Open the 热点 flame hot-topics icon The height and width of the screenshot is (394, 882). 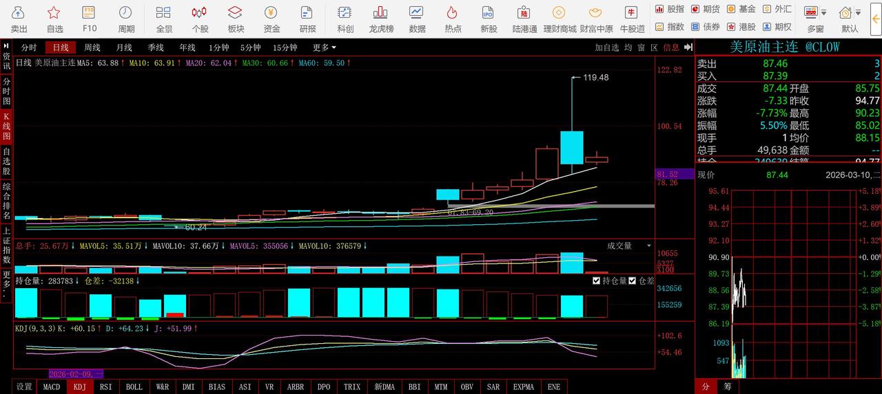click(453, 19)
